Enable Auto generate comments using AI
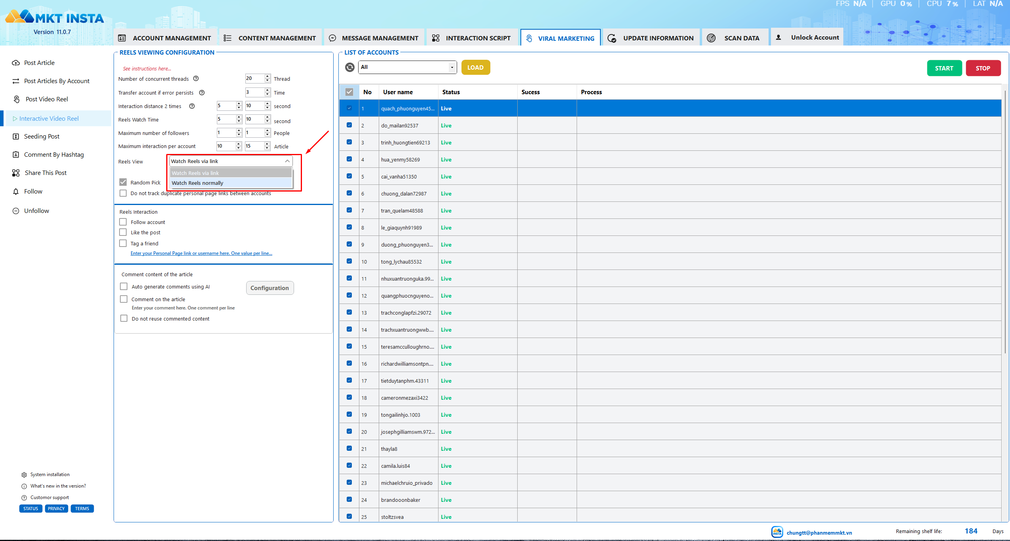The image size is (1010, 541). point(124,287)
